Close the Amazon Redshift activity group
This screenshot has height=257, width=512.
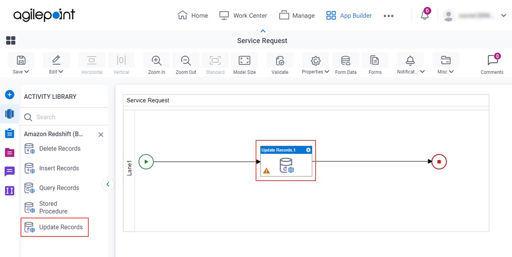click(101, 135)
